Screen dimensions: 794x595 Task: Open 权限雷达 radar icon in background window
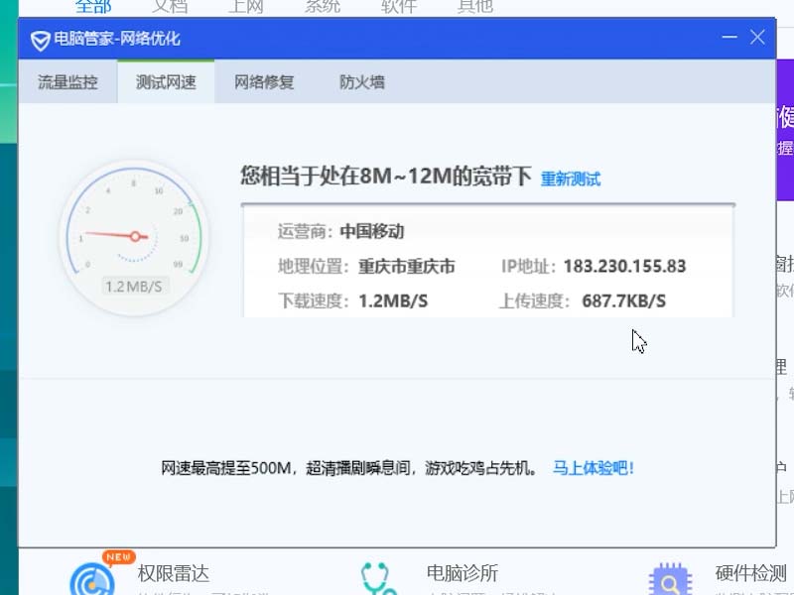(x=92, y=579)
